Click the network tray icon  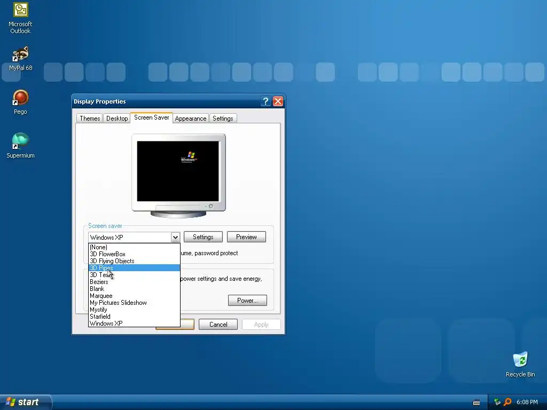pyautogui.click(x=497, y=402)
